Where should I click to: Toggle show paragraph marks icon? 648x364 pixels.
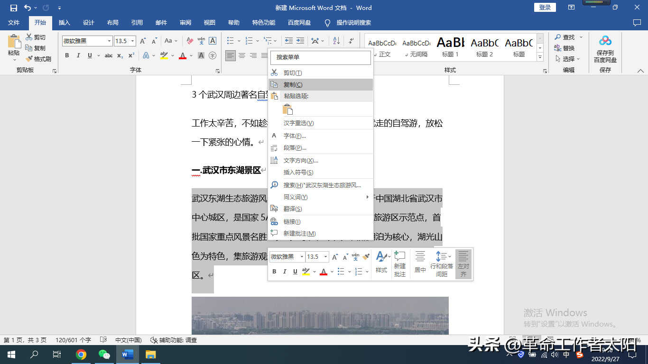coord(351,41)
